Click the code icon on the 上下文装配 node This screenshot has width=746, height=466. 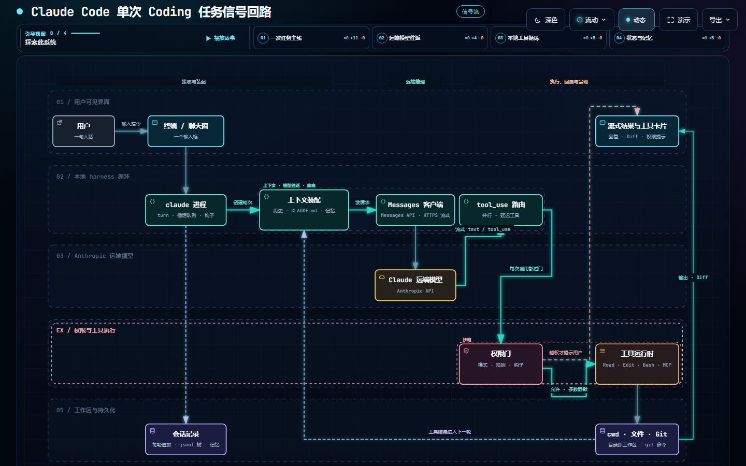pyautogui.click(x=266, y=197)
